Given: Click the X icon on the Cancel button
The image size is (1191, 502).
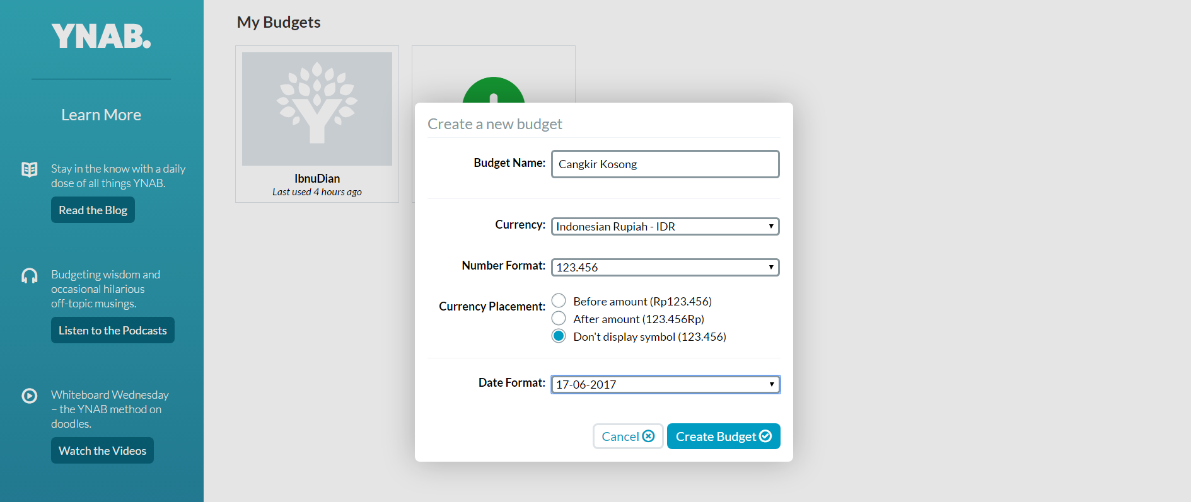Looking at the screenshot, I should pos(648,436).
